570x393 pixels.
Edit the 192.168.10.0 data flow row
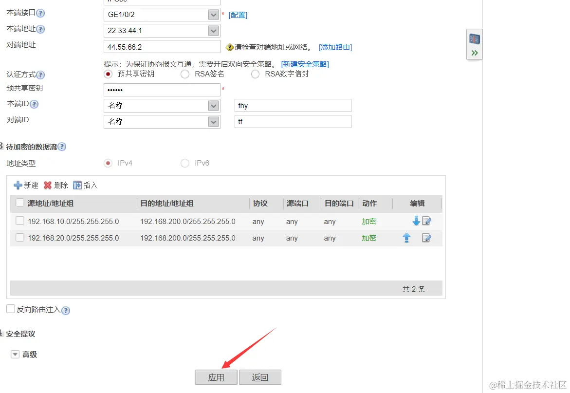[426, 221]
